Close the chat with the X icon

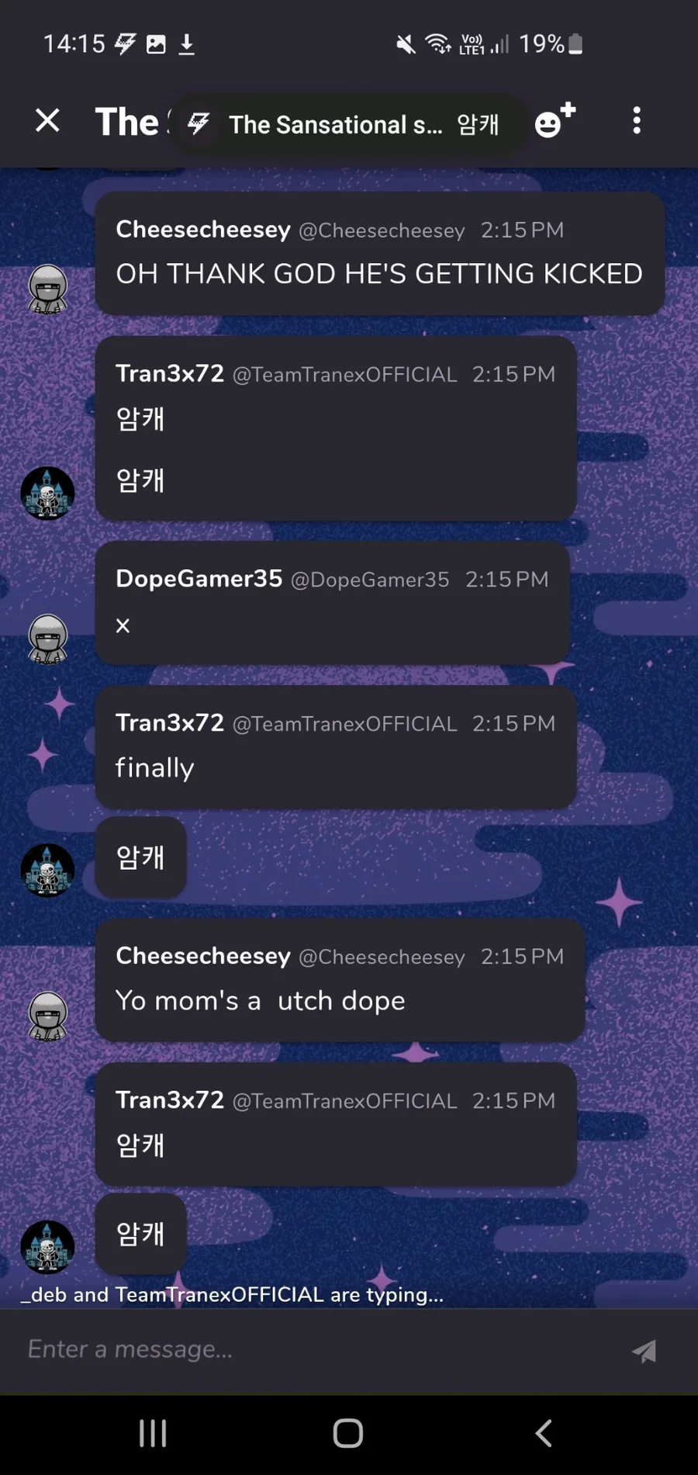click(x=47, y=120)
